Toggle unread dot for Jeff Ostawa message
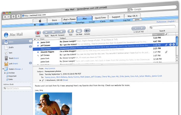 (38, 46)
